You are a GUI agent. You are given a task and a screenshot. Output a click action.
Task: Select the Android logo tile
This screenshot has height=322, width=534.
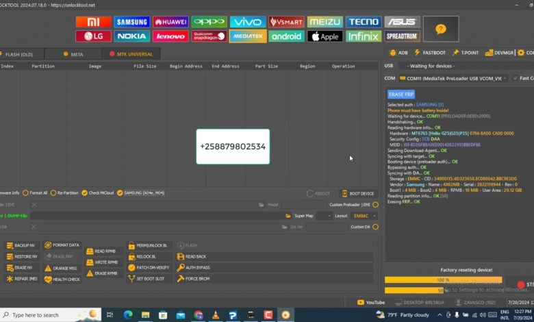click(x=286, y=36)
